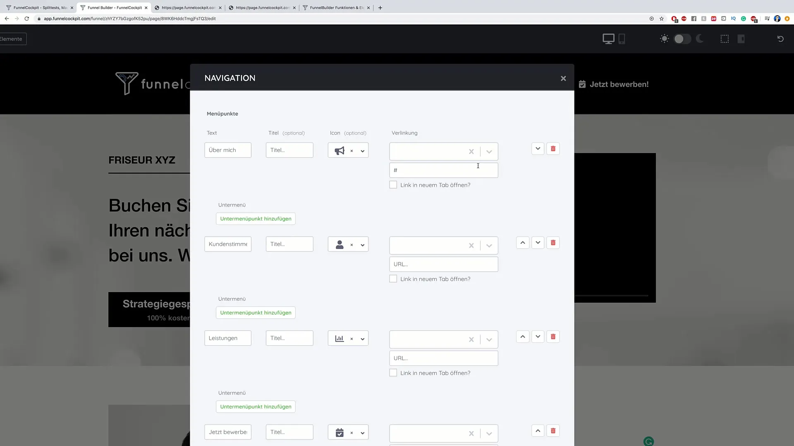Delete the Über mich menu item
Image resolution: width=794 pixels, height=446 pixels.
(x=553, y=149)
